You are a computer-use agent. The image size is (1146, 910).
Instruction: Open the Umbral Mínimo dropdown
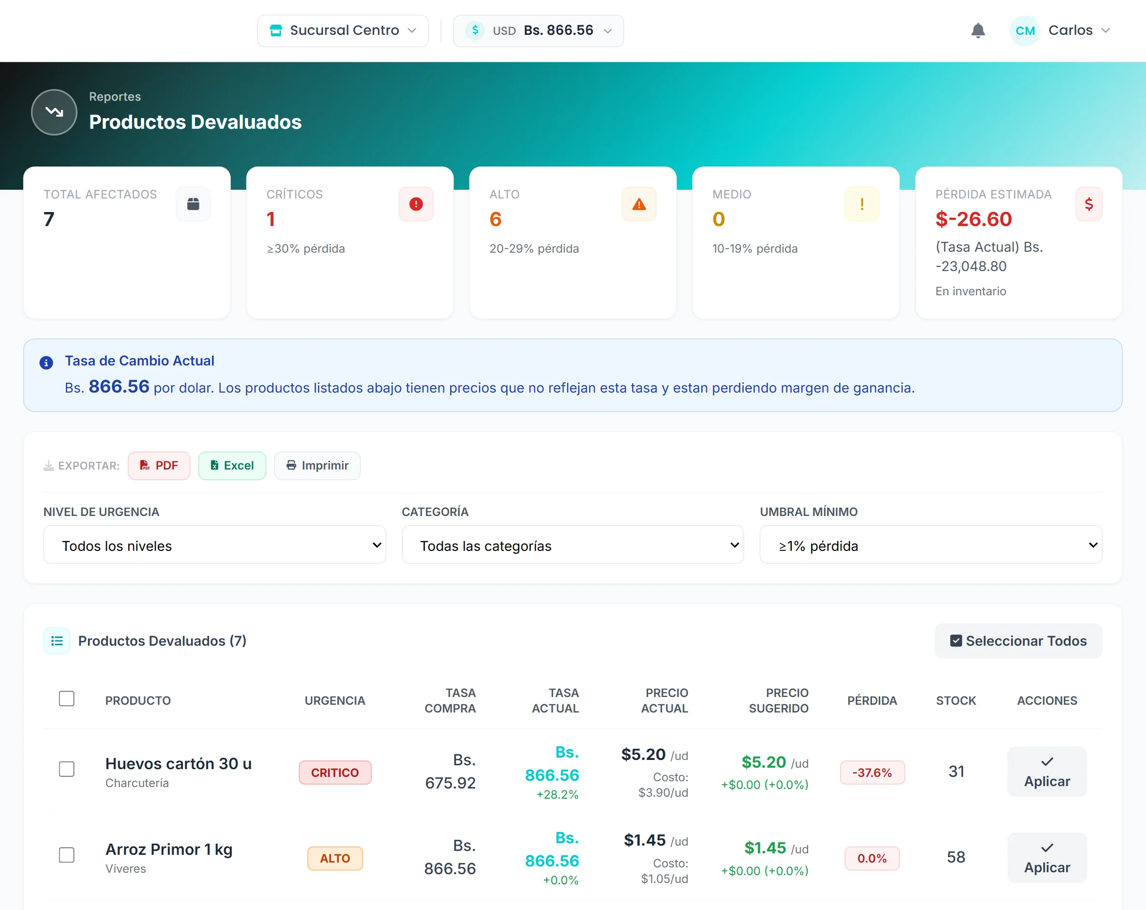[931, 546]
